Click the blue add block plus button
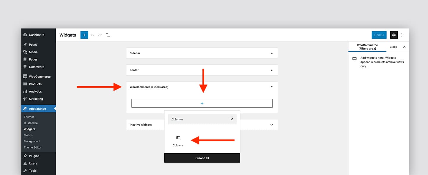The height and width of the screenshot is (175, 428). (x=84, y=35)
